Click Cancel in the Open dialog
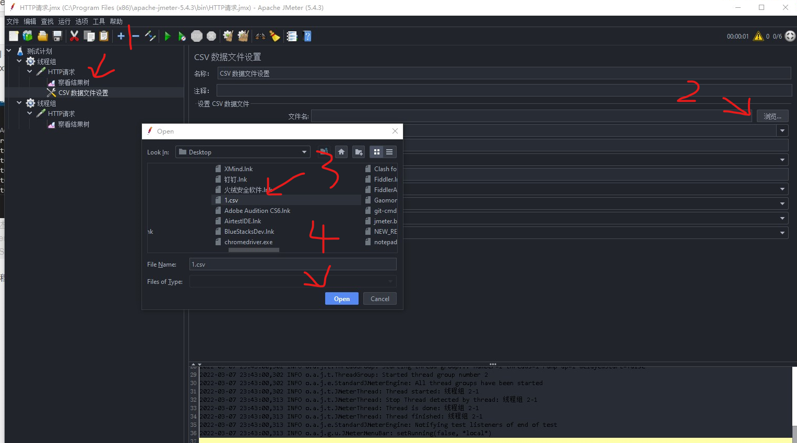The width and height of the screenshot is (797, 443). [x=380, y=298]
